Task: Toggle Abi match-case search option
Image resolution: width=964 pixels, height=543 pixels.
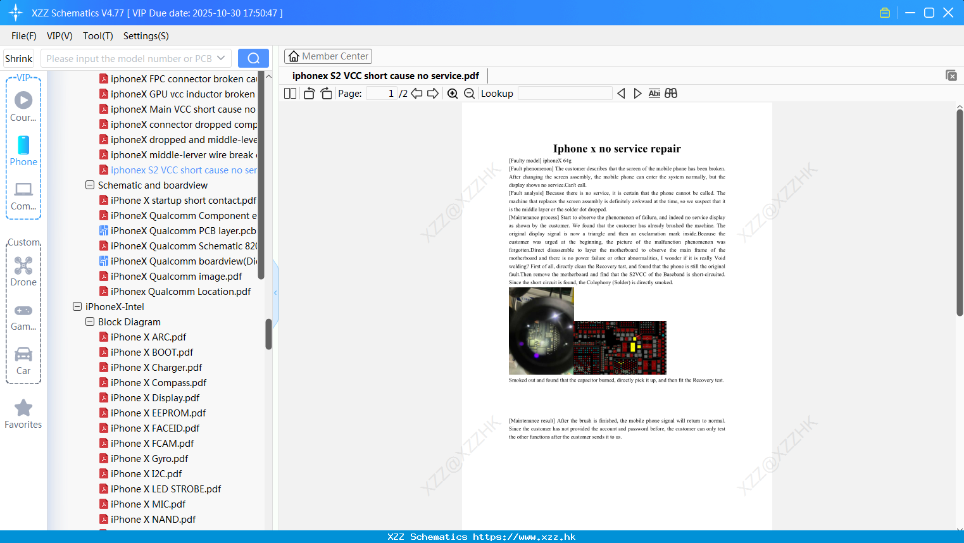Action: point(654,93)
